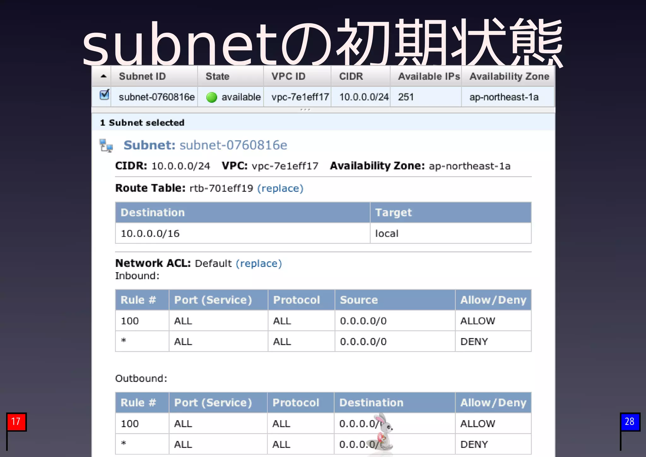Click the State column header

click(217, 76)
